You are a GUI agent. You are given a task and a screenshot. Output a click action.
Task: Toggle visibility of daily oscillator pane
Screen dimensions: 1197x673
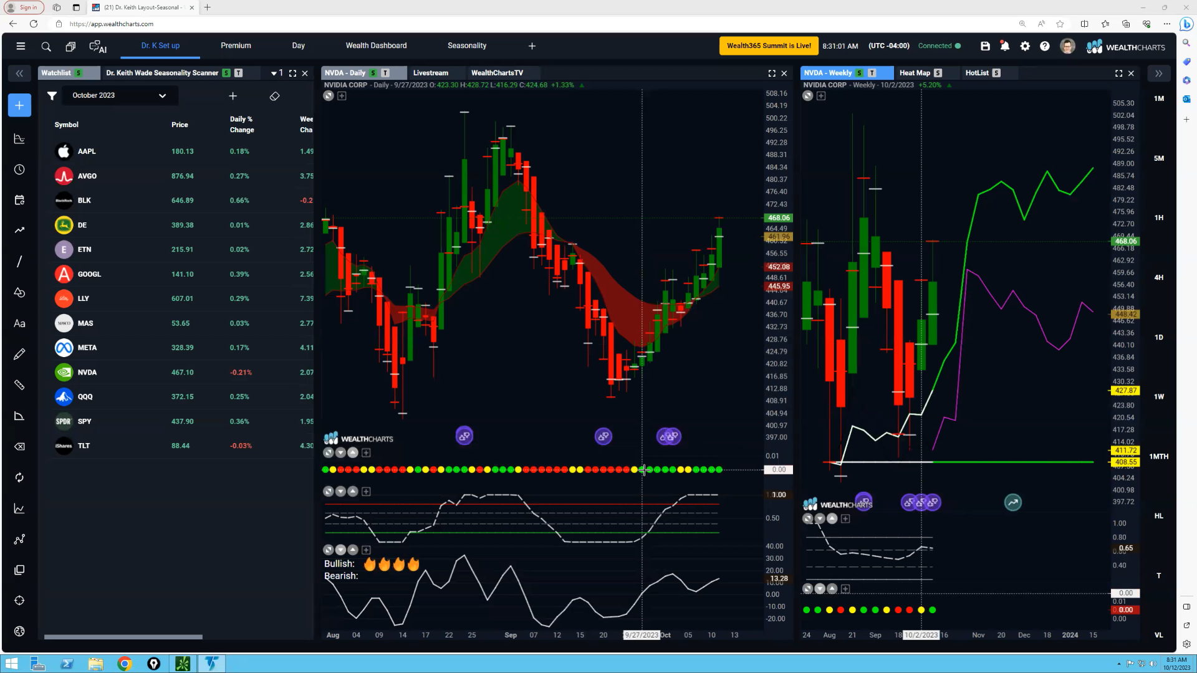pos(329,492)
